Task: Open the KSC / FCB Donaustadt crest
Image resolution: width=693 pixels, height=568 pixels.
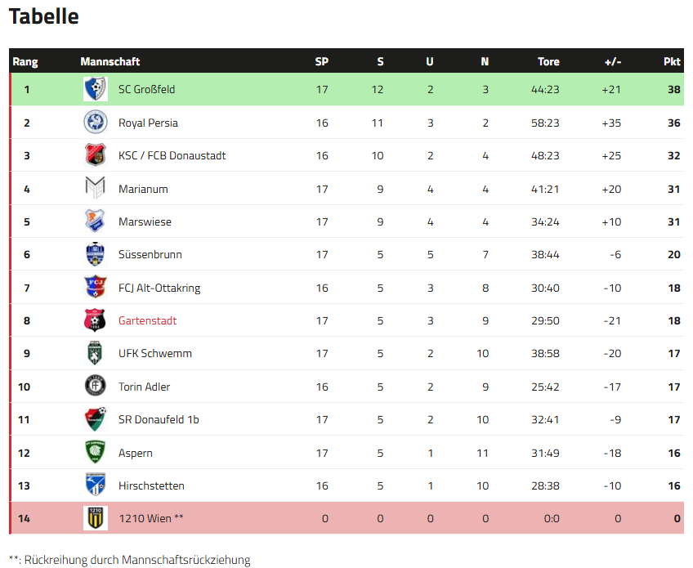Action: pos(95,155)
